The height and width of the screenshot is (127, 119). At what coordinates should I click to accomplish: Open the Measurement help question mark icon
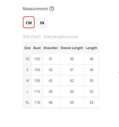click(52, 9)
